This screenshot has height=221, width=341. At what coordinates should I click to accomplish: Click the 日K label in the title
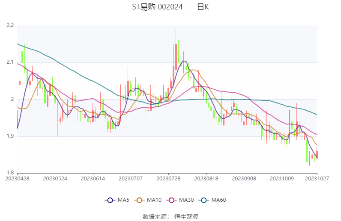click(x=203, y=7)
